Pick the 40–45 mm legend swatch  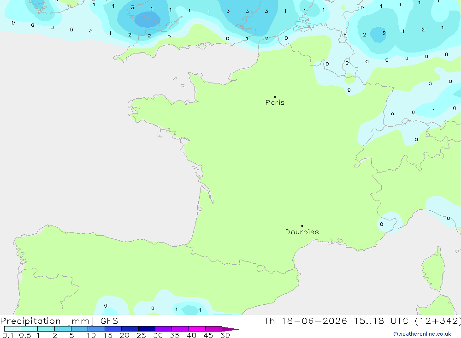197,329
